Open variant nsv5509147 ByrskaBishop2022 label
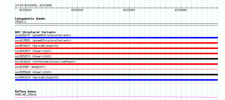 pos(37,46)
